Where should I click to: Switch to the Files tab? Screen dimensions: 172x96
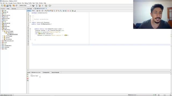(8, 9)
